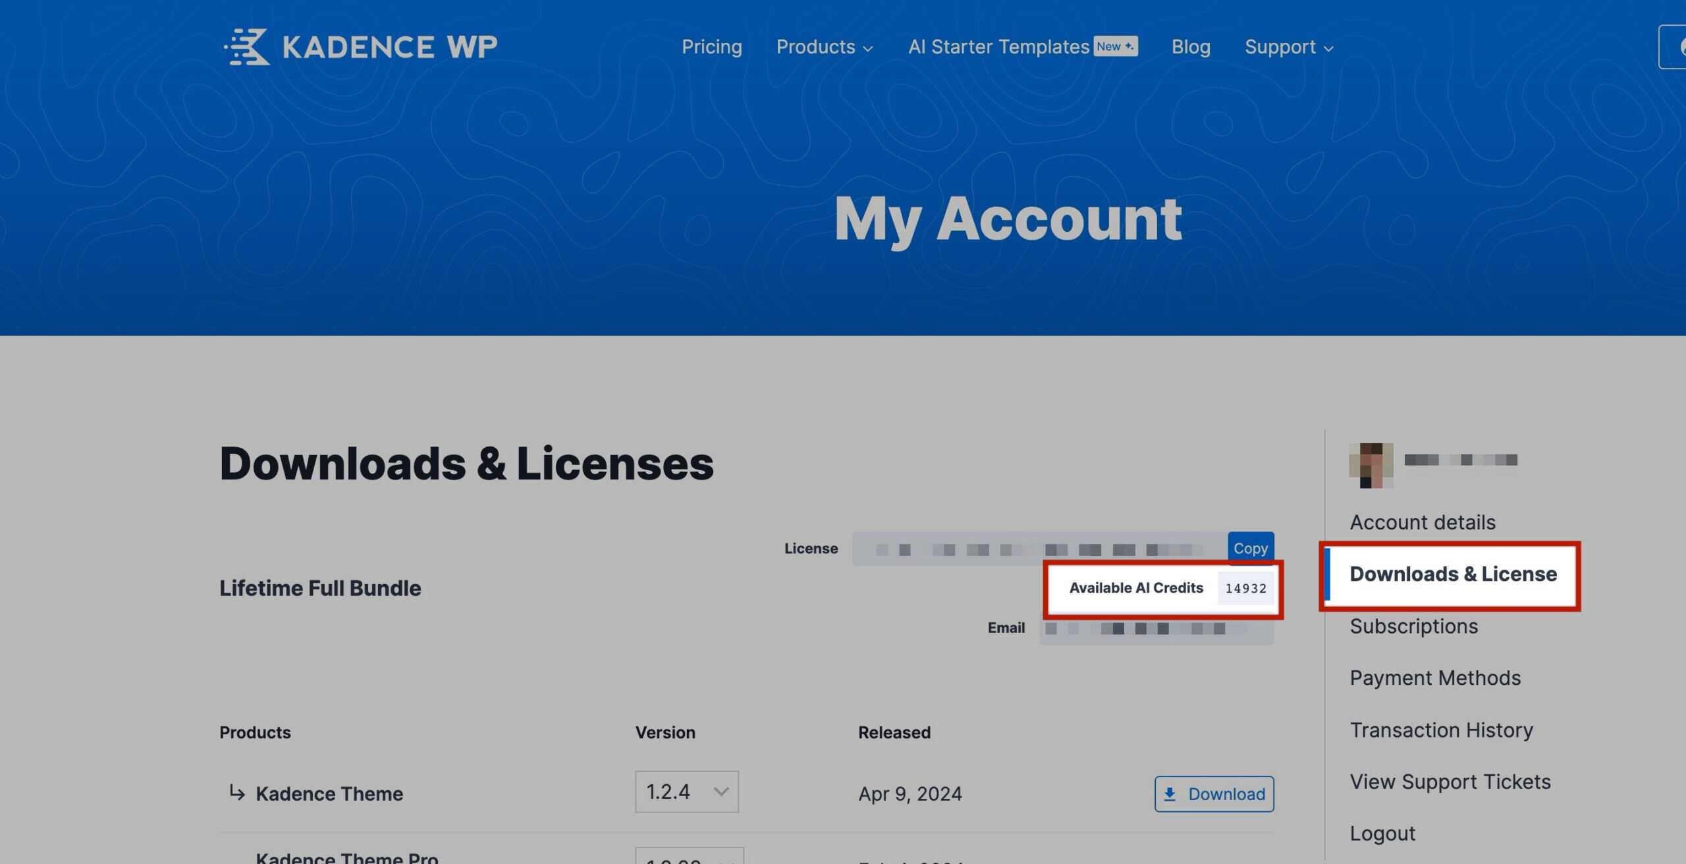
Task: Click the Subscriptions account section
Action: pos(1414,626)
